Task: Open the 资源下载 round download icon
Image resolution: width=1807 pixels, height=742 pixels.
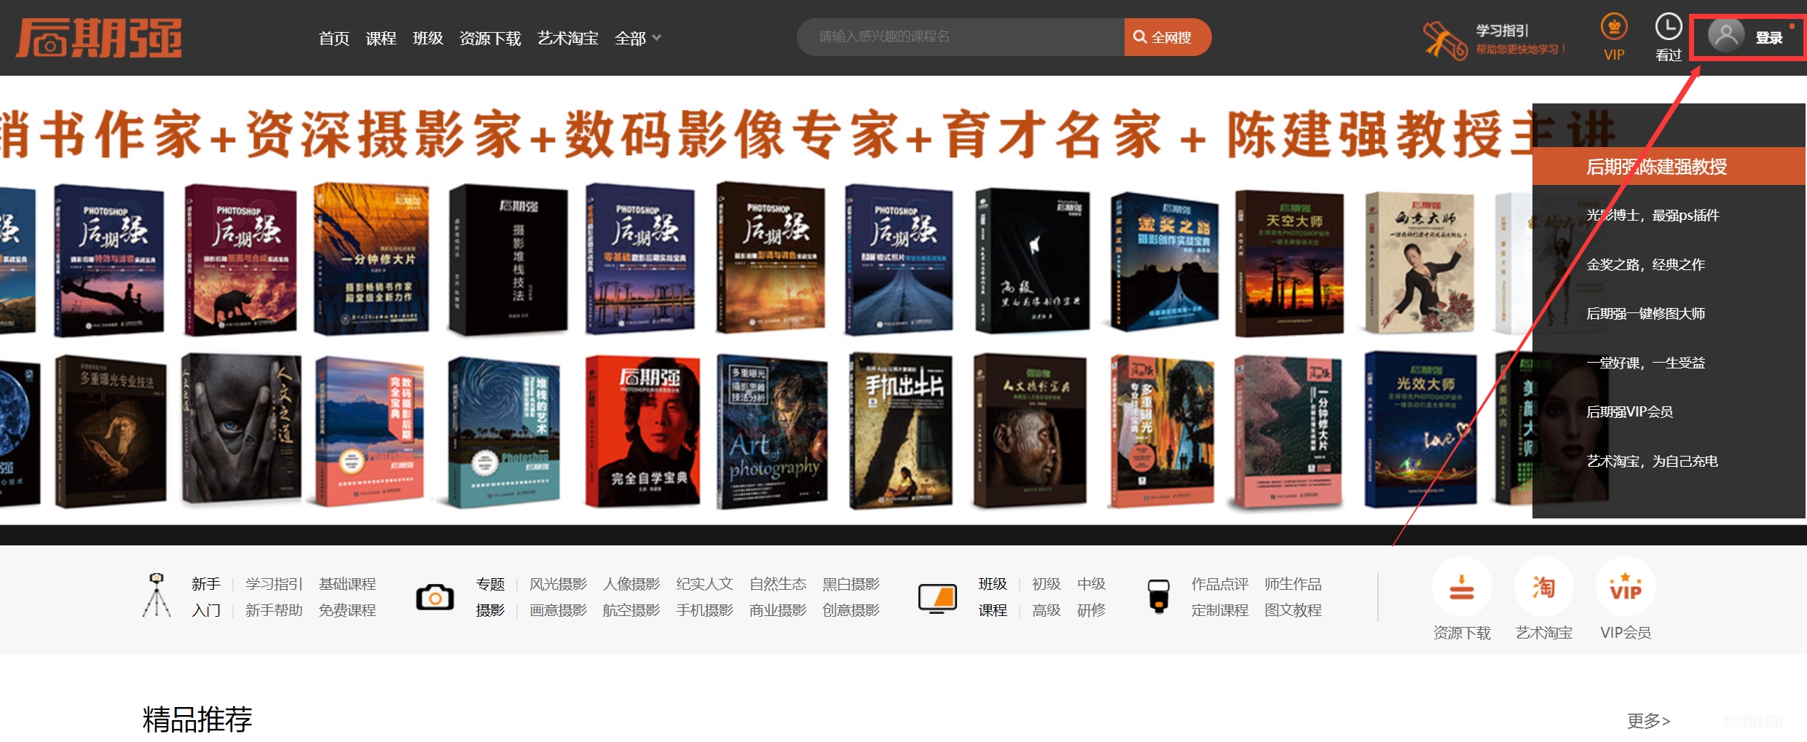Action: (x=1462, y=587)
